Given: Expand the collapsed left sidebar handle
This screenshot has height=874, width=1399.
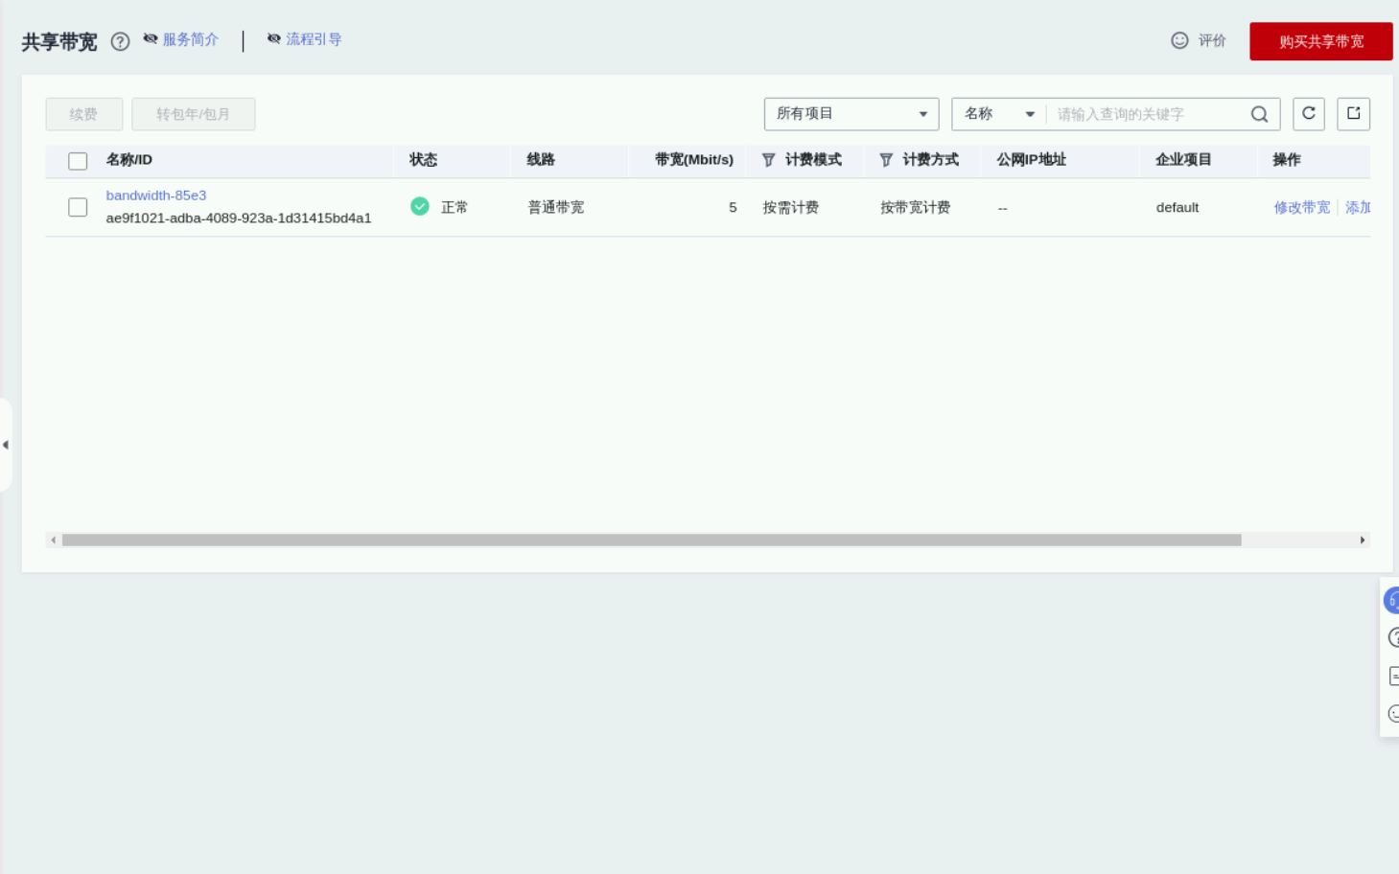Looking at the screenshot, I should 6,445.
